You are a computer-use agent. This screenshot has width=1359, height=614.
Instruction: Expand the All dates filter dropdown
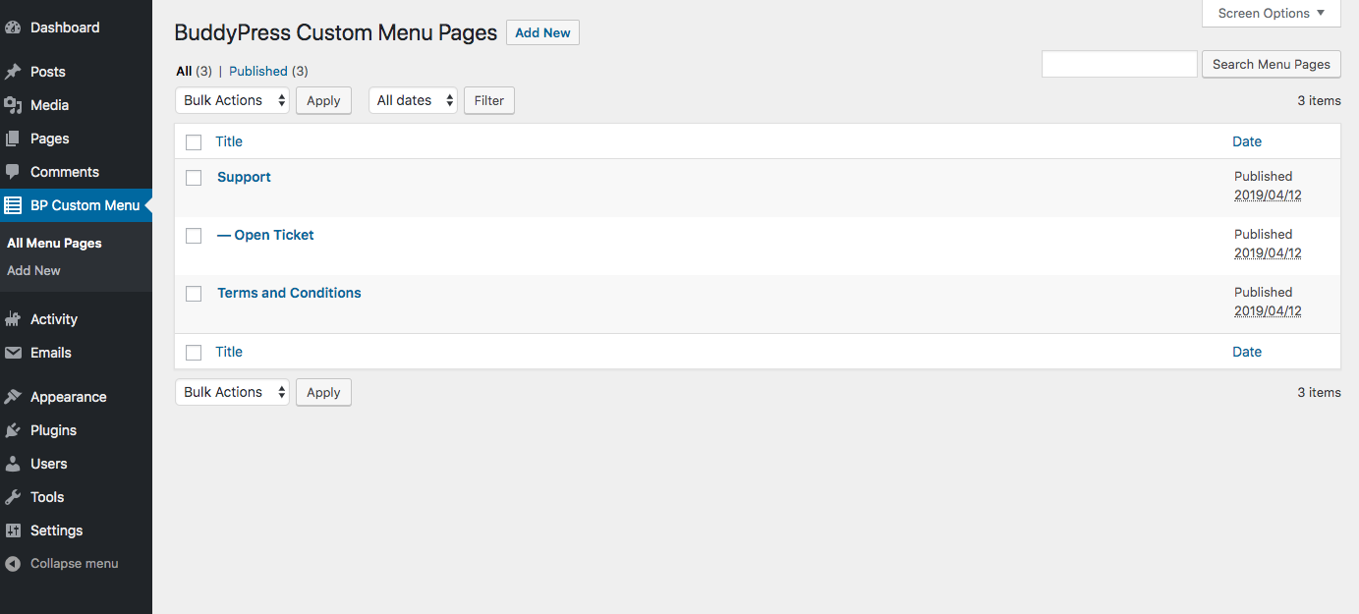(413, 100)
